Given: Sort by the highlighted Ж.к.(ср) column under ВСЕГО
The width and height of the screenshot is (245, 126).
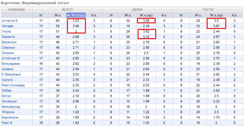Looking at the screenshot, I should [x=76, y=15].
